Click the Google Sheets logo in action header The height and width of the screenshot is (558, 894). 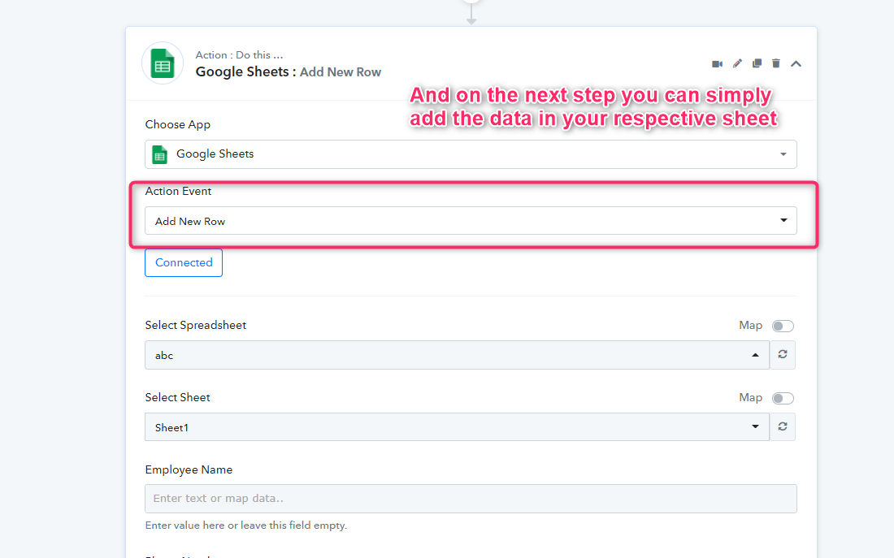(163, 63)
